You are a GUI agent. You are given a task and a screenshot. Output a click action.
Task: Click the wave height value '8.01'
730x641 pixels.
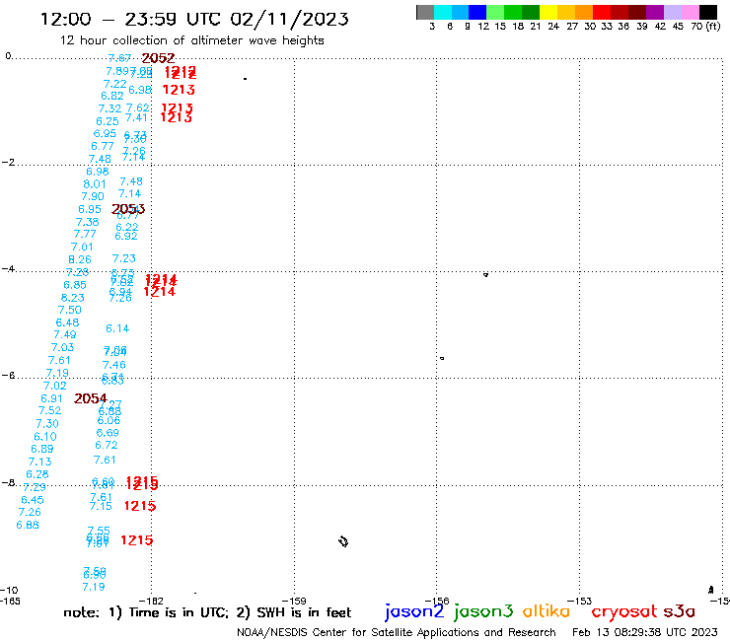point(95,184)
